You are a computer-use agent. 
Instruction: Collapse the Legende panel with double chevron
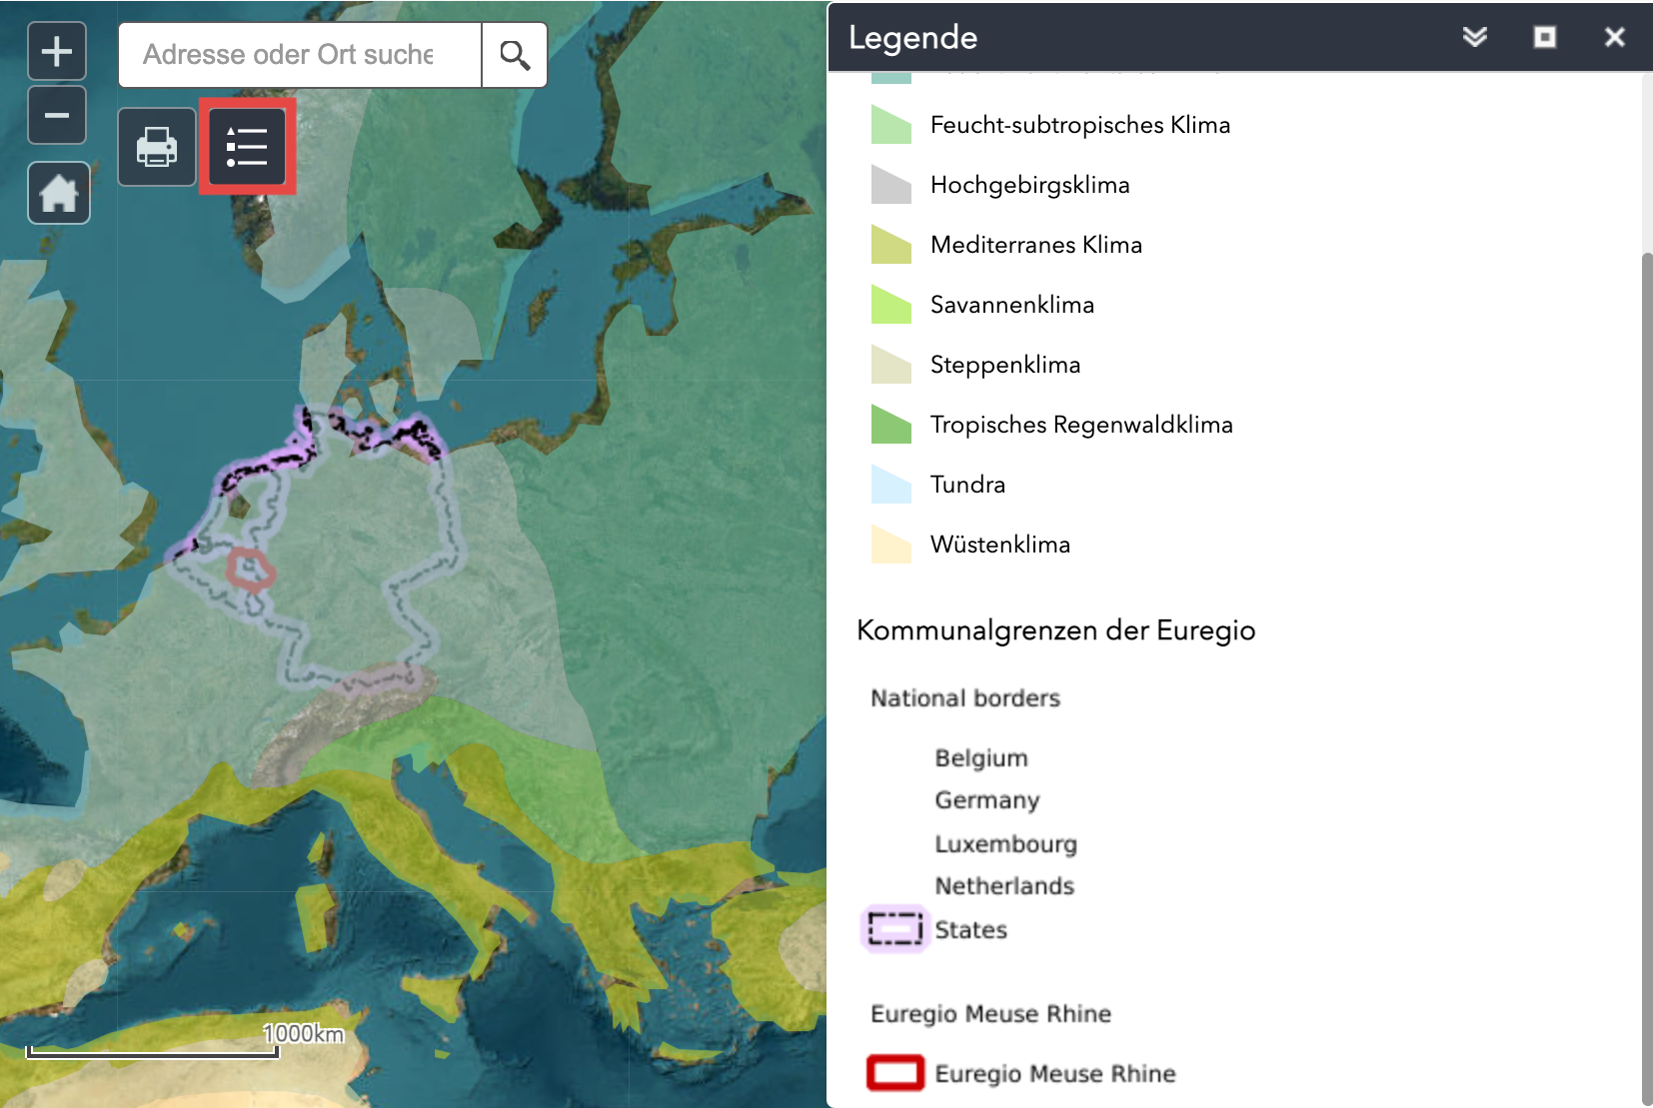[x=1474, y=37]
